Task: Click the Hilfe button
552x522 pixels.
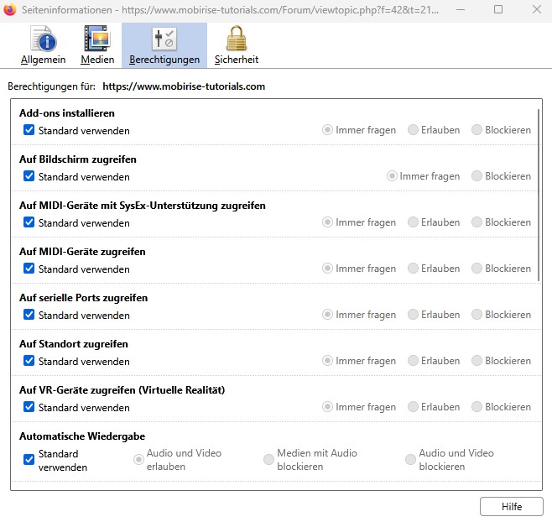Action: (512, 507)
